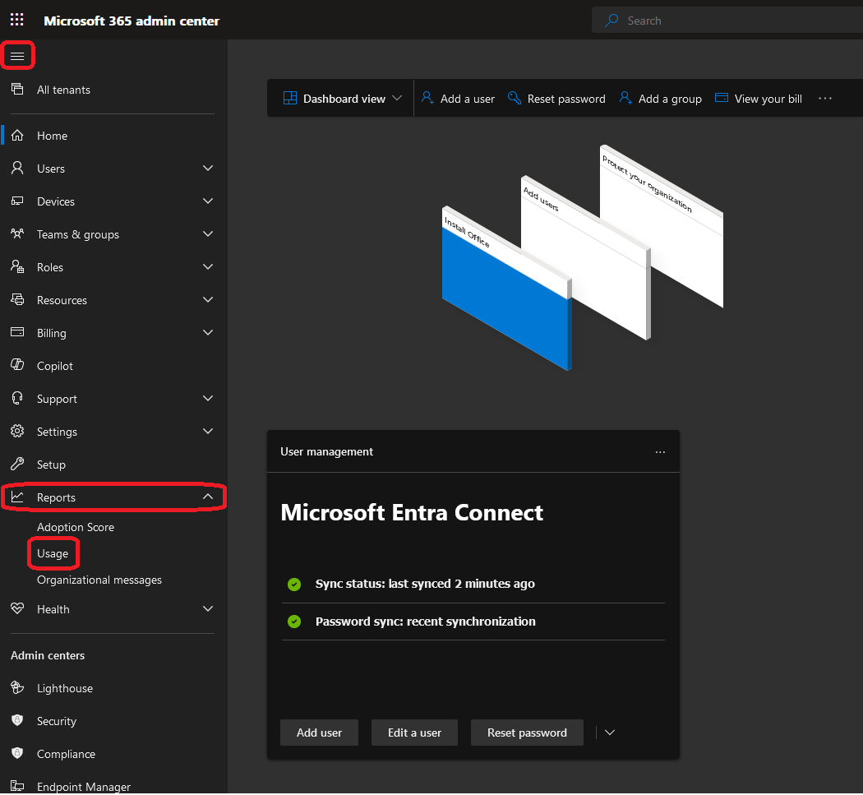Expand the Billing section chevron

(x=208, y=332)
